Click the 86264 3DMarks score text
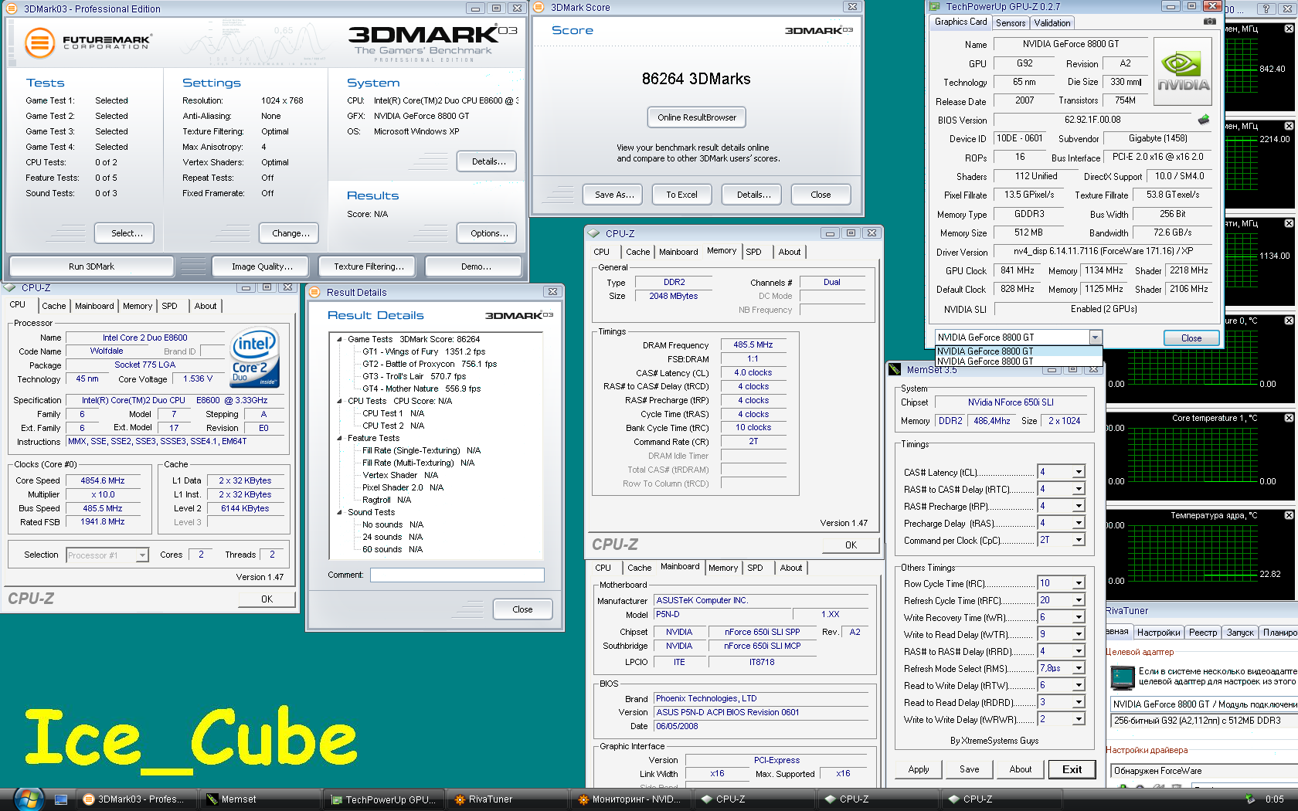 coord(696,79)
